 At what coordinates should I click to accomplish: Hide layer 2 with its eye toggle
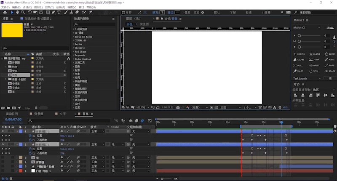[x=3, y=144]
